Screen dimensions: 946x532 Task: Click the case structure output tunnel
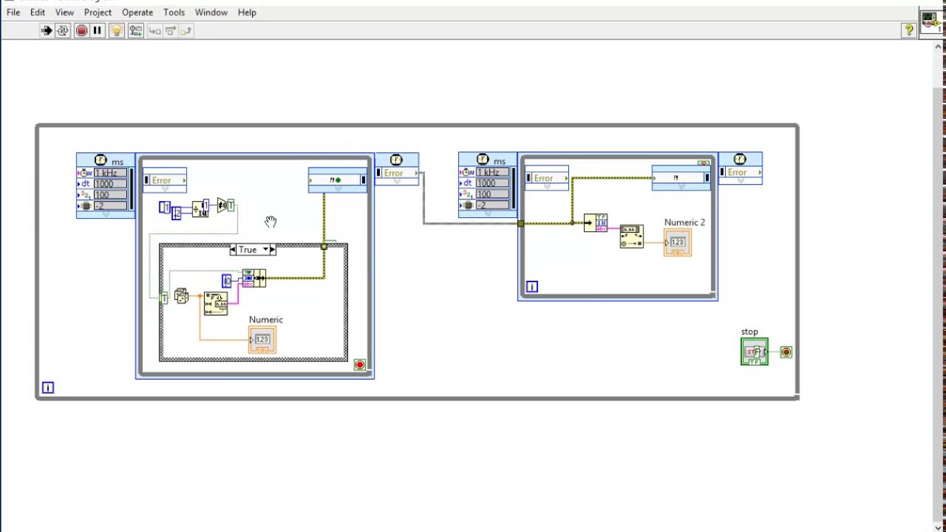pos(324,246)
